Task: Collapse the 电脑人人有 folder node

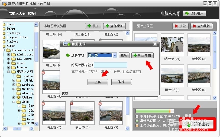Action: coord(9,72)
